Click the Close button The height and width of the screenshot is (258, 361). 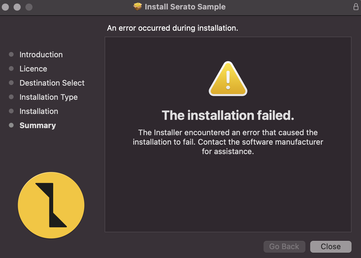point(331,246)
